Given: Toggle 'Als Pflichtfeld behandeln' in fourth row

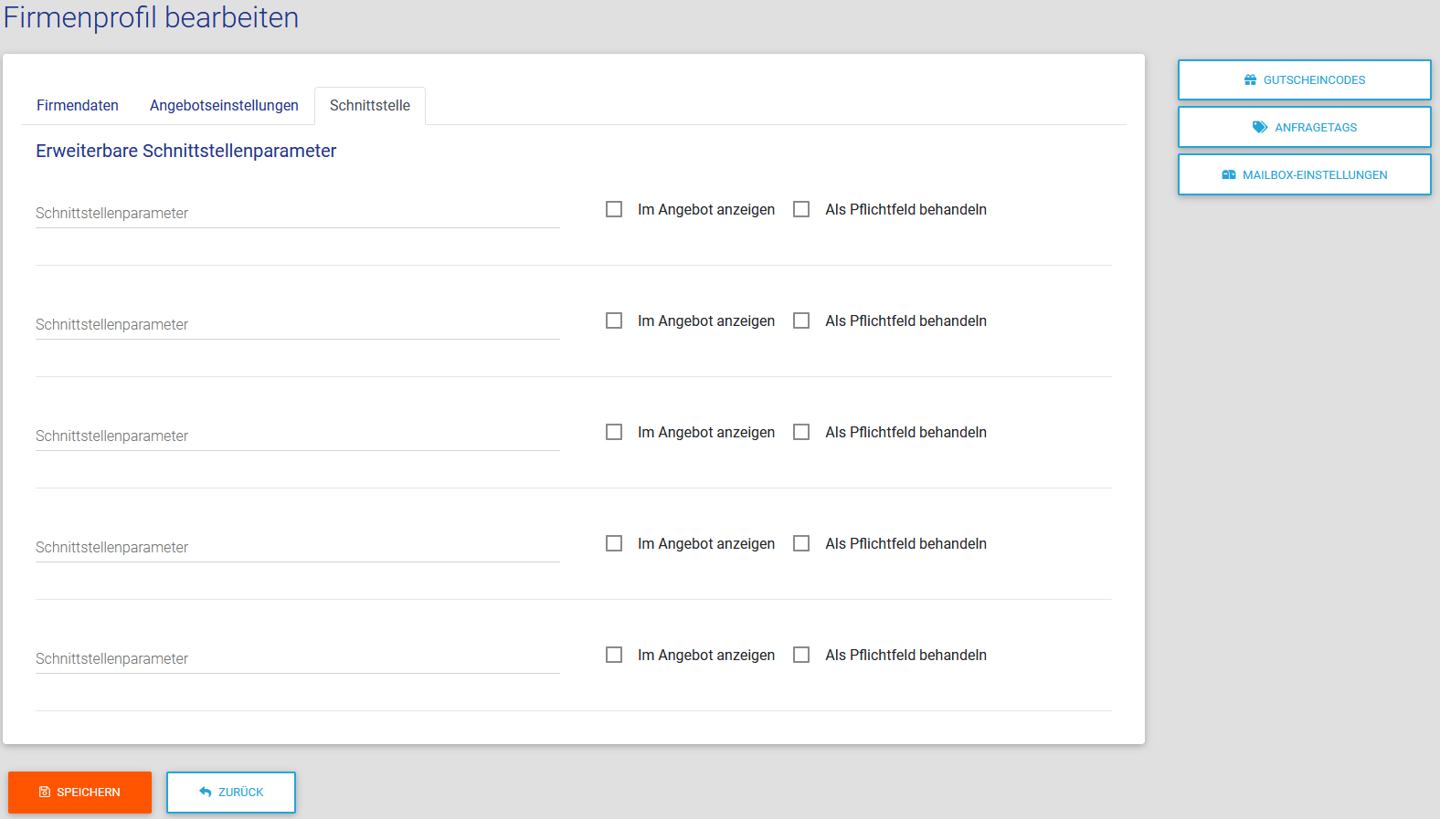Looking at the screenshot, I should click(801, 543).
